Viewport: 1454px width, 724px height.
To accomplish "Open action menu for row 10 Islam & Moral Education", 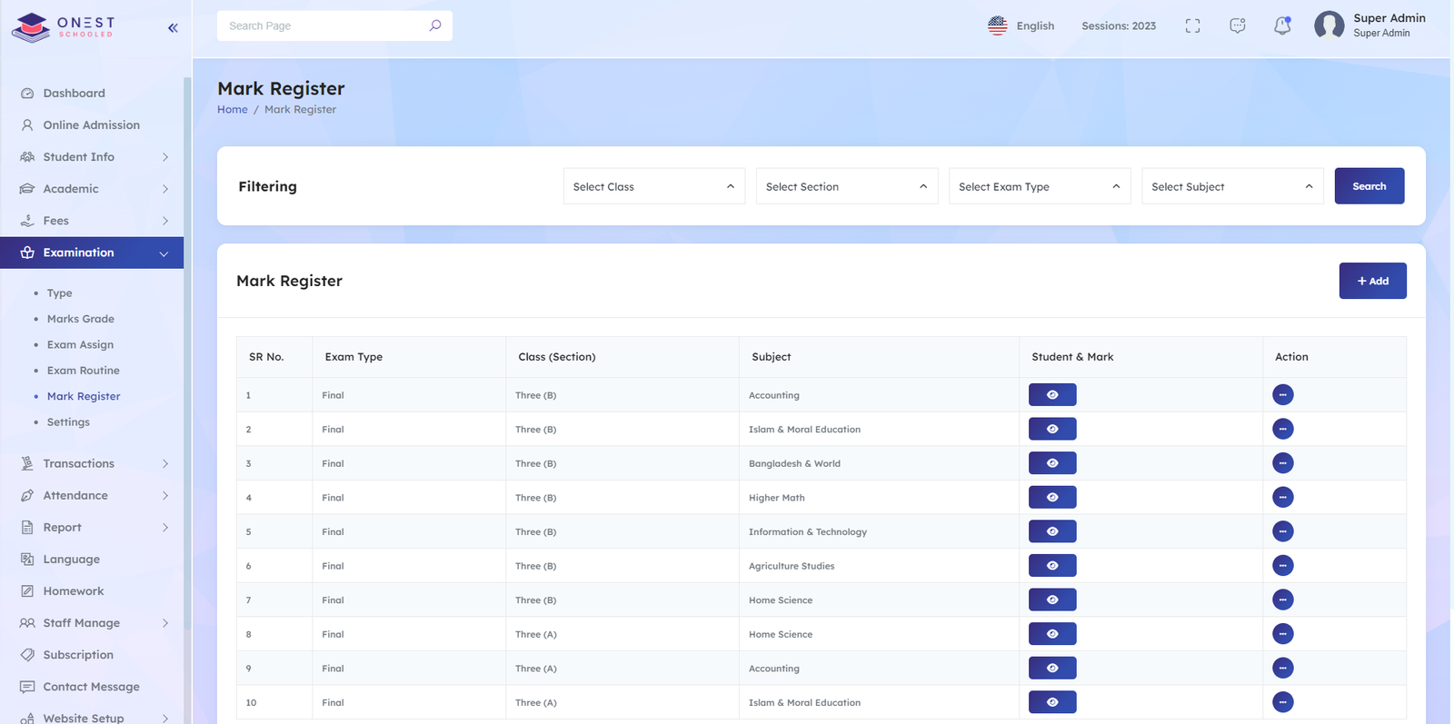I will [1282, 702].
